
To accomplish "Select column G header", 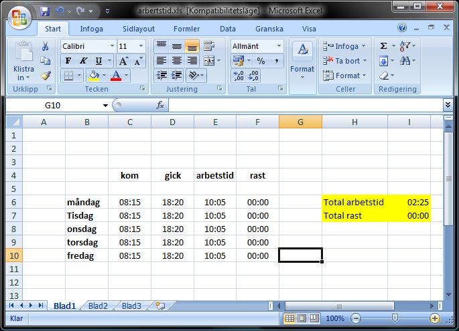I will point(300,122).
